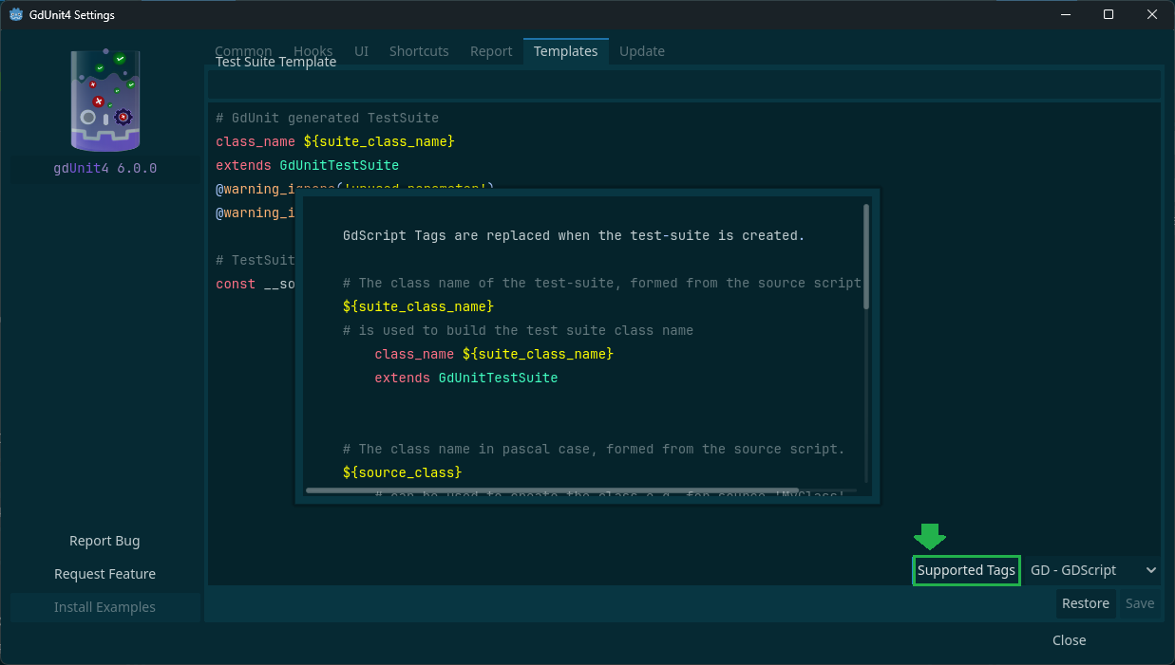
Task: Open the Request Feature link
Action: (x=104, y=574)
